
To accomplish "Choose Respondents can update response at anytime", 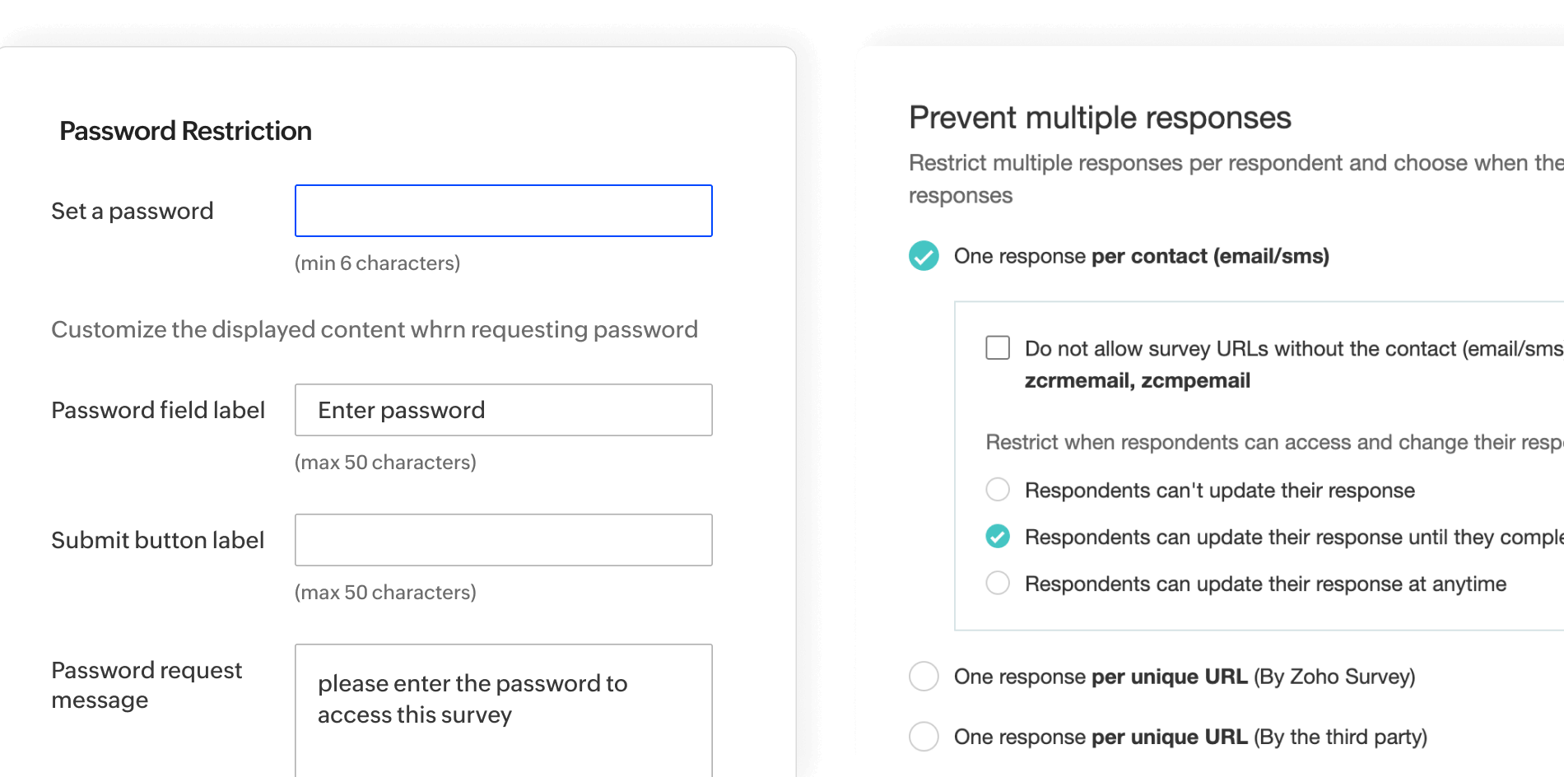I will pyautogui.click(x=997, y=583).
